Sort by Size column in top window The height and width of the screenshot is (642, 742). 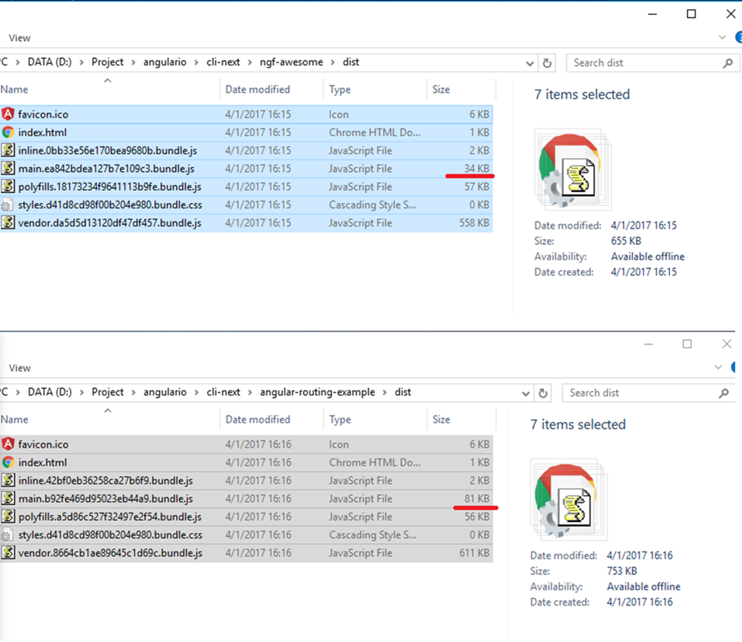(x=441, y=90)
